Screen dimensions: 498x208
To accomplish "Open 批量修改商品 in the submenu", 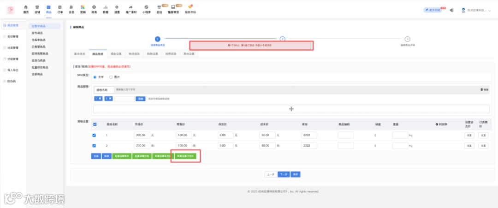I will 40,67.
